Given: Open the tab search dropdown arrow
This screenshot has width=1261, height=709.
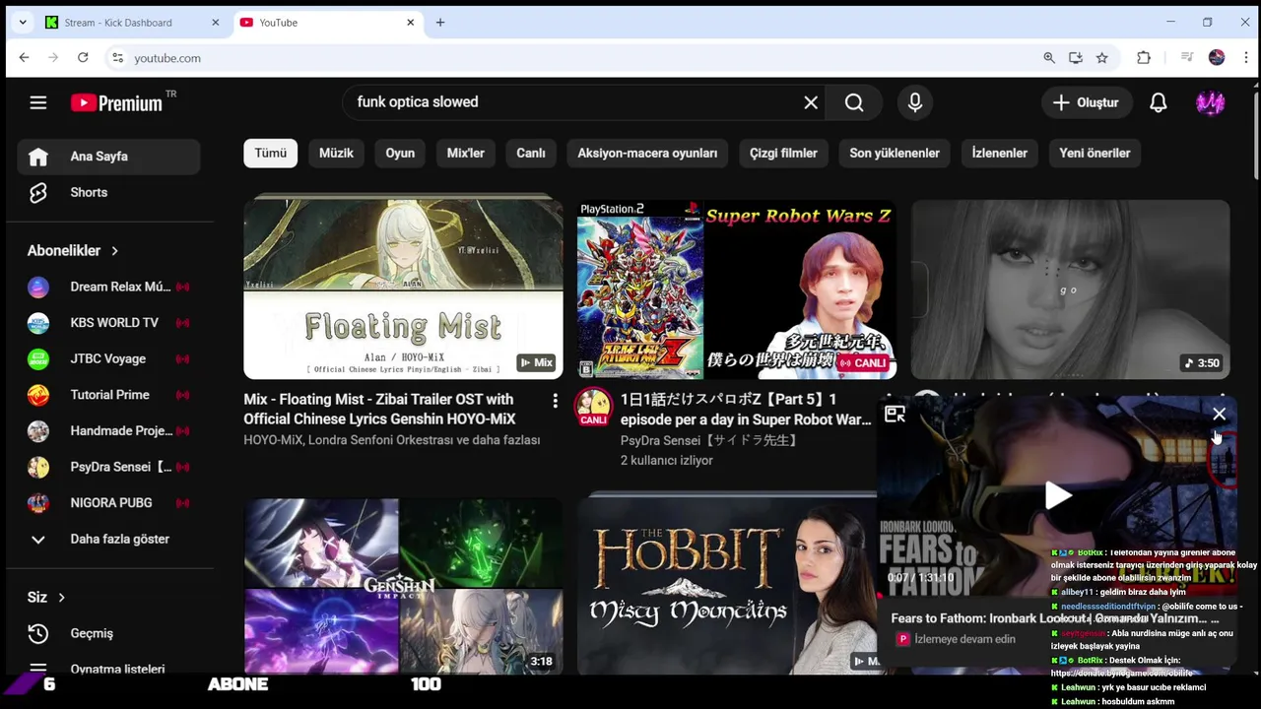Looking at the screenshot, I should pos(23,23).
